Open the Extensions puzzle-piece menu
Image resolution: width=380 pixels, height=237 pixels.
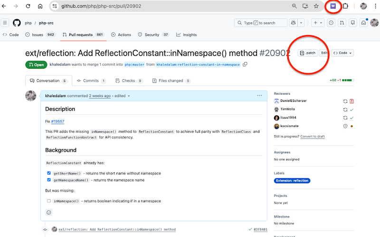pyautogui.click(x=345, y=6)
